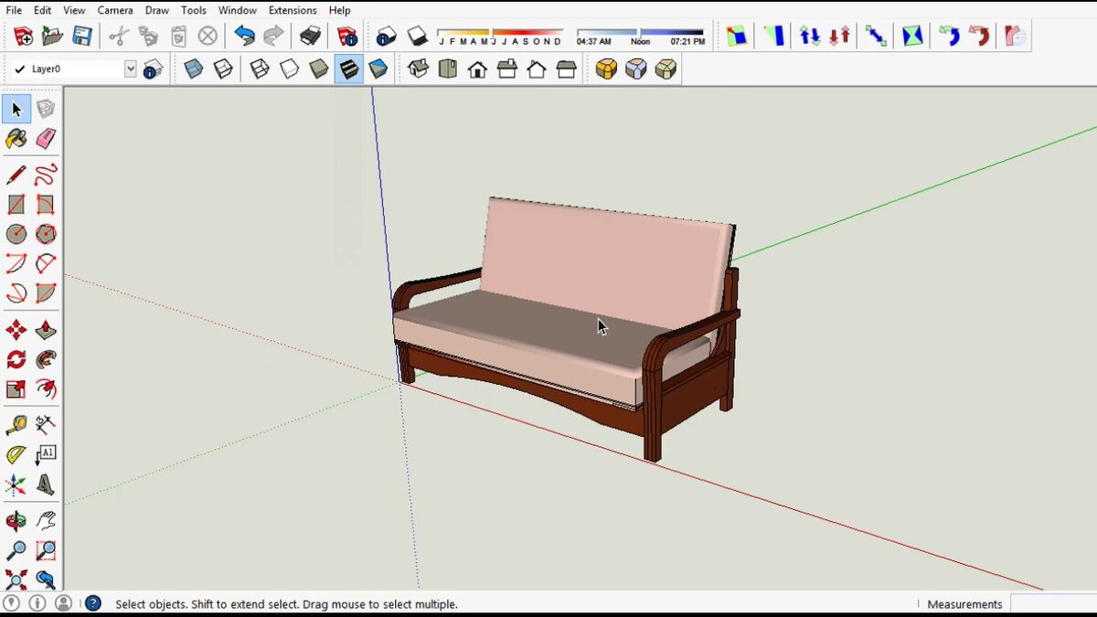Choose the Follow Me tool
1097x617 pixels.
coord(46,359)
